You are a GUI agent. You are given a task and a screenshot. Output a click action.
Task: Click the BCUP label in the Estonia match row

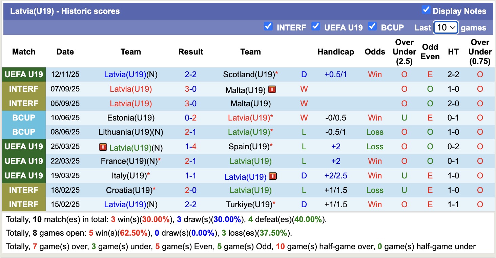[24, 117]
